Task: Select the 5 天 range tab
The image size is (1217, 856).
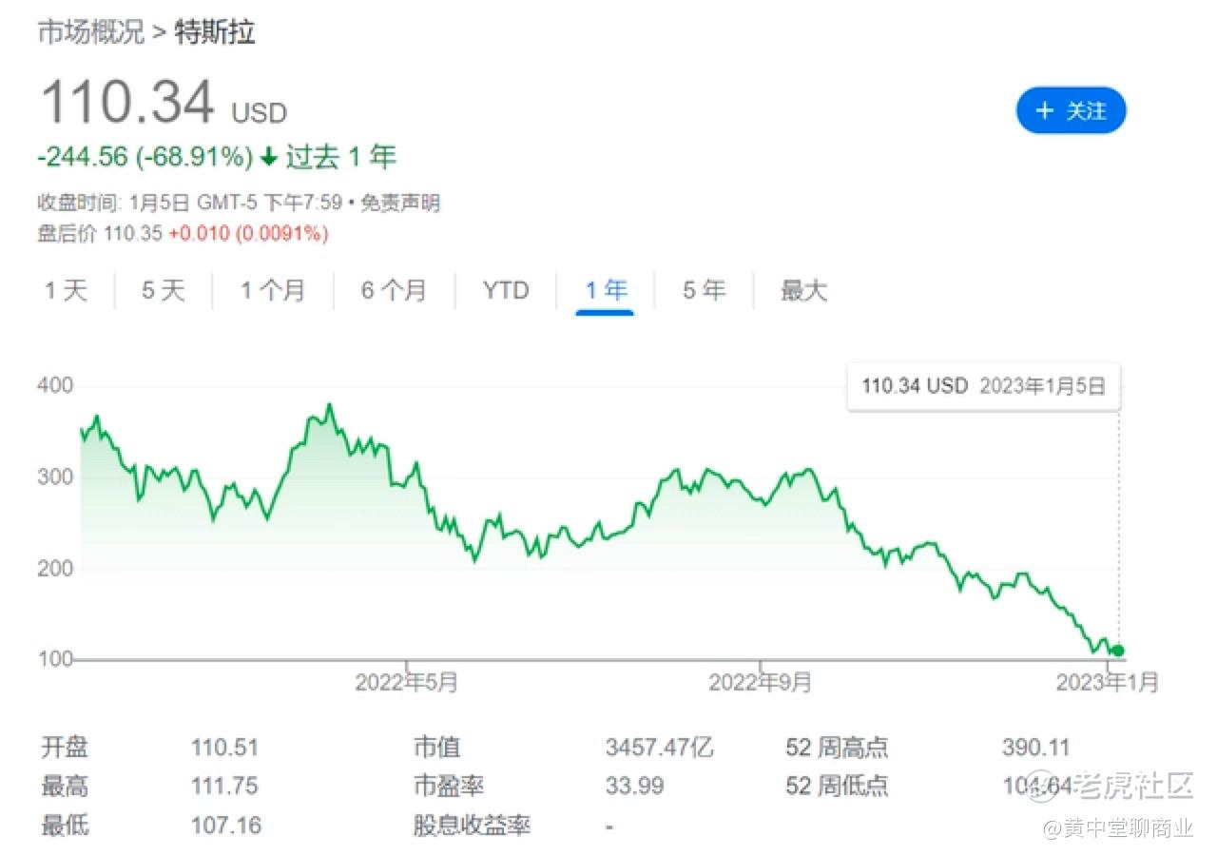Action: click(x=164, y=290)
